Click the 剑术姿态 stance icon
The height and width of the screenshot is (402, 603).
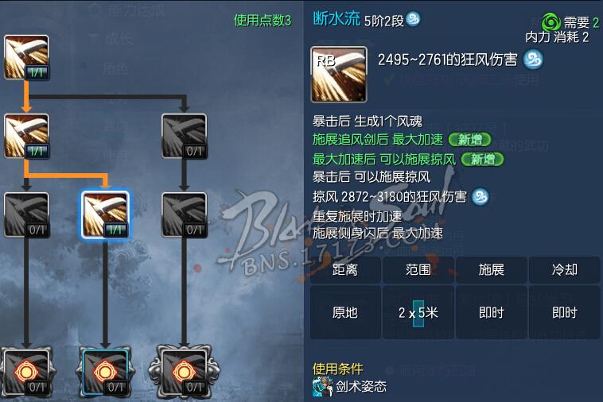(322, 387)
